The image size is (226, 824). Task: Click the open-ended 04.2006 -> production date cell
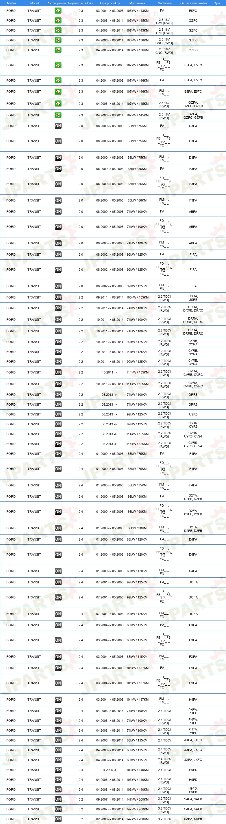point(110,770)
